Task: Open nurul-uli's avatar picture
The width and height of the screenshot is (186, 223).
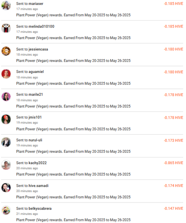Action: (6, 142)
